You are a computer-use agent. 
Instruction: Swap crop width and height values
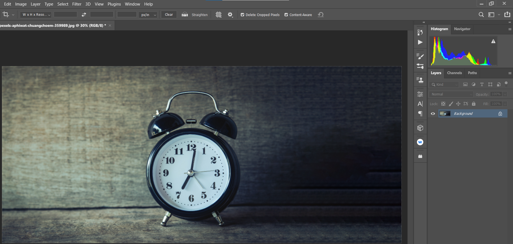pos(84,15)
